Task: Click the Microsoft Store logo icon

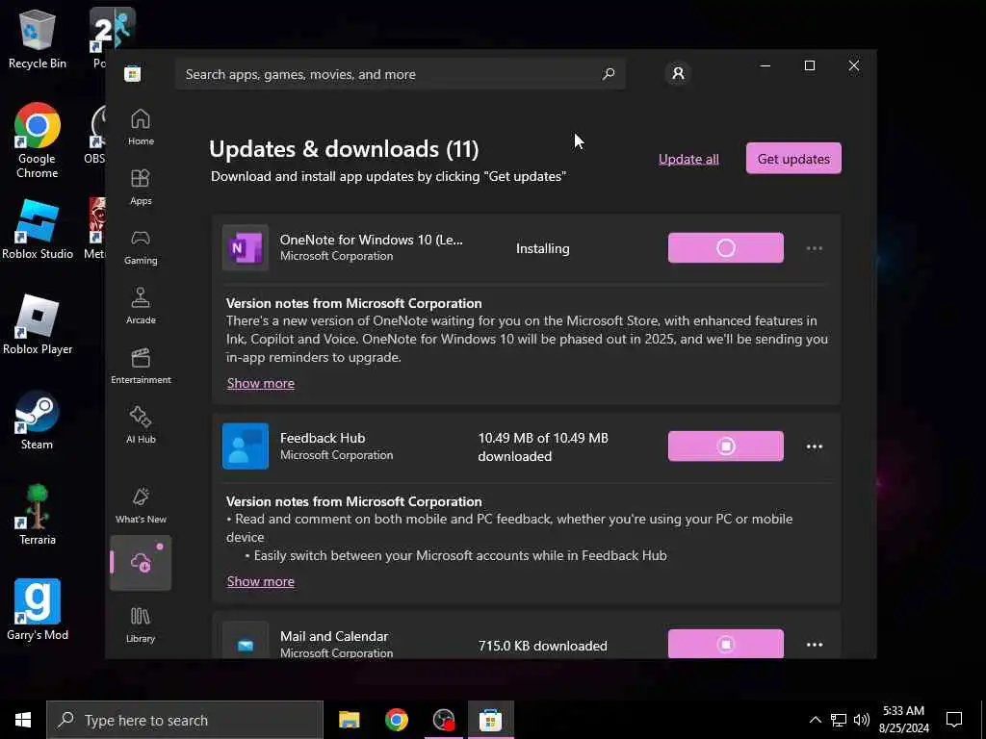Action: pos(133,73)
